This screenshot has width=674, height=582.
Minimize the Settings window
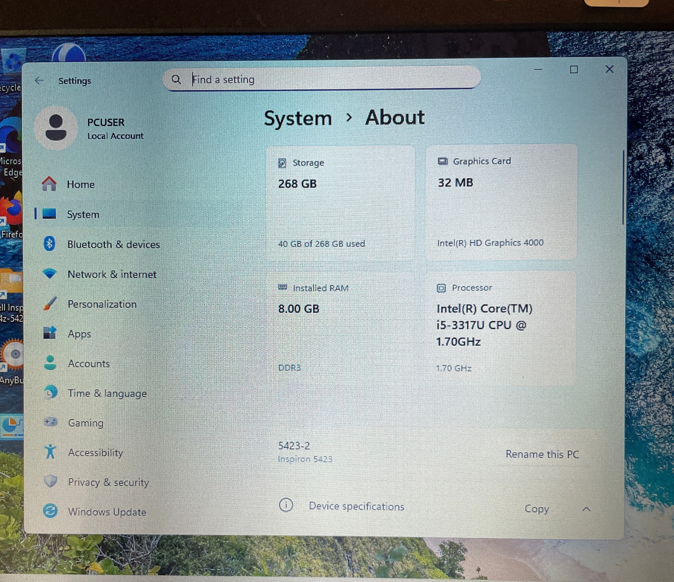[x=538, y=69]
